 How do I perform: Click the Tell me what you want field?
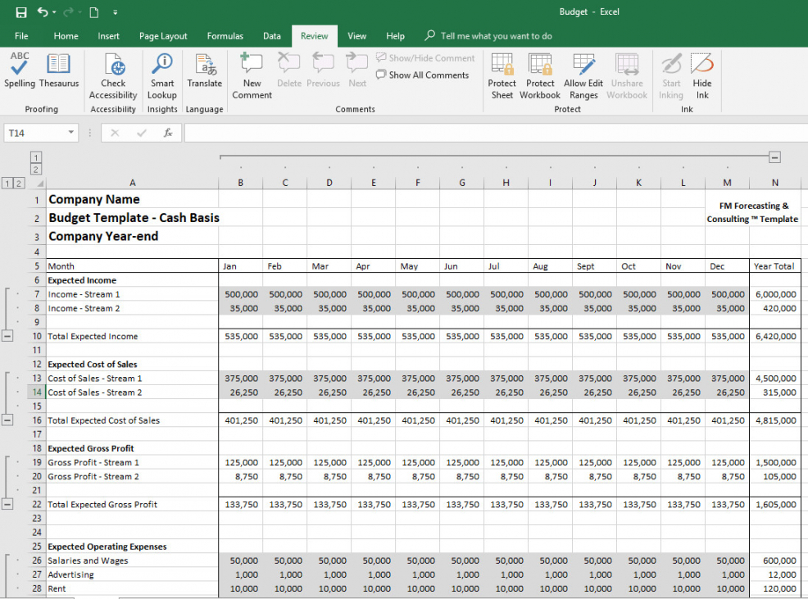coord(496,36)
